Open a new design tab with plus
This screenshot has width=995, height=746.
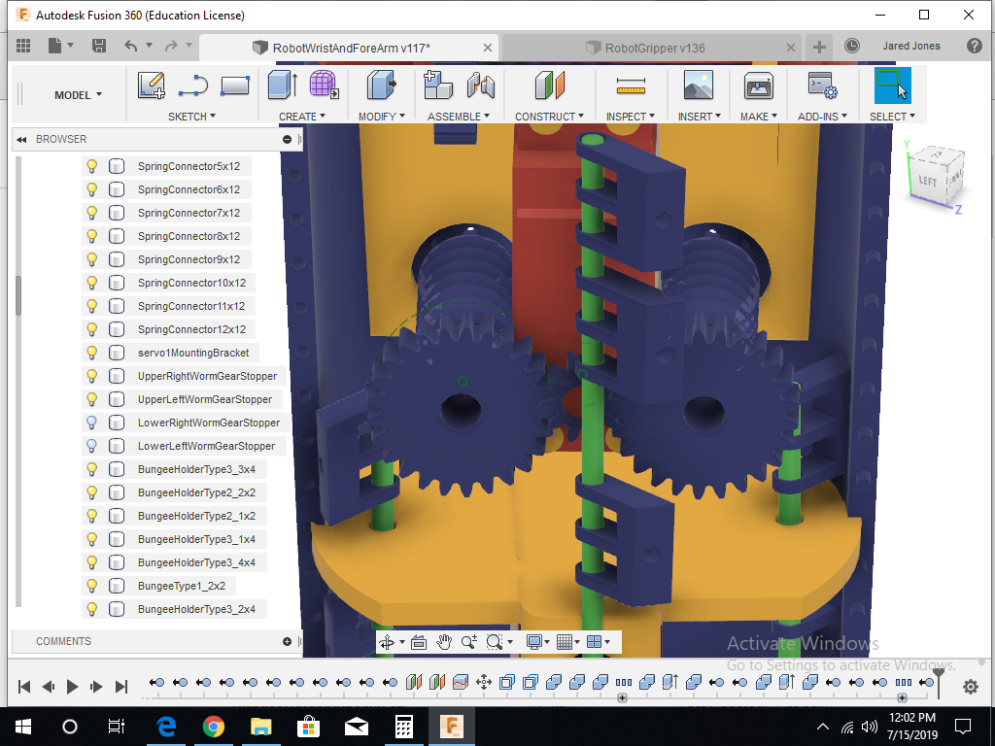pos(819,47)
